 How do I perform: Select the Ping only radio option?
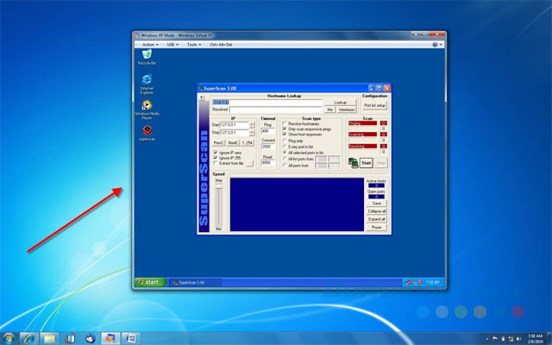pyautogui.click(x=285, y=141)
